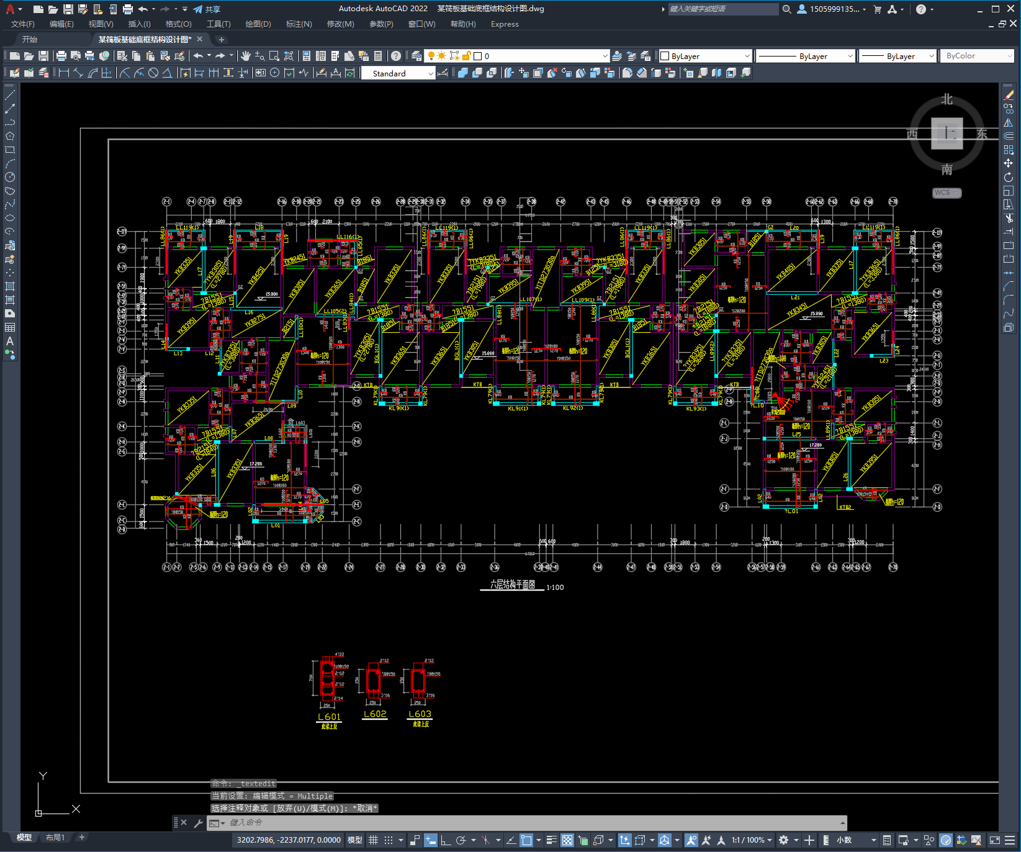Click the ViewCube top face (上)
Image resolution: width=1021 pixels, height=852 pixels.
(x=947, y=133)
